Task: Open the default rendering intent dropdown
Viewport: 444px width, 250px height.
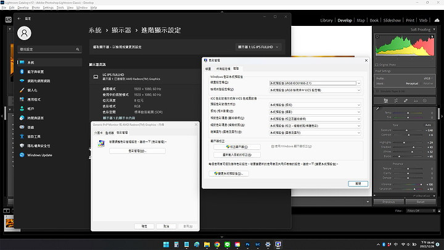Action: (x=315, y=105)
